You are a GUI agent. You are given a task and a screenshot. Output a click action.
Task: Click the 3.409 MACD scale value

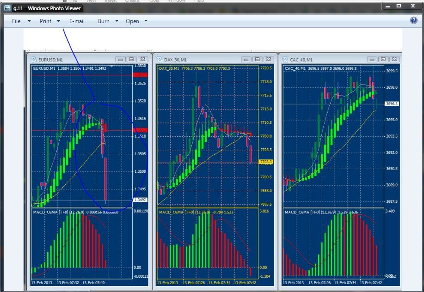390,211
